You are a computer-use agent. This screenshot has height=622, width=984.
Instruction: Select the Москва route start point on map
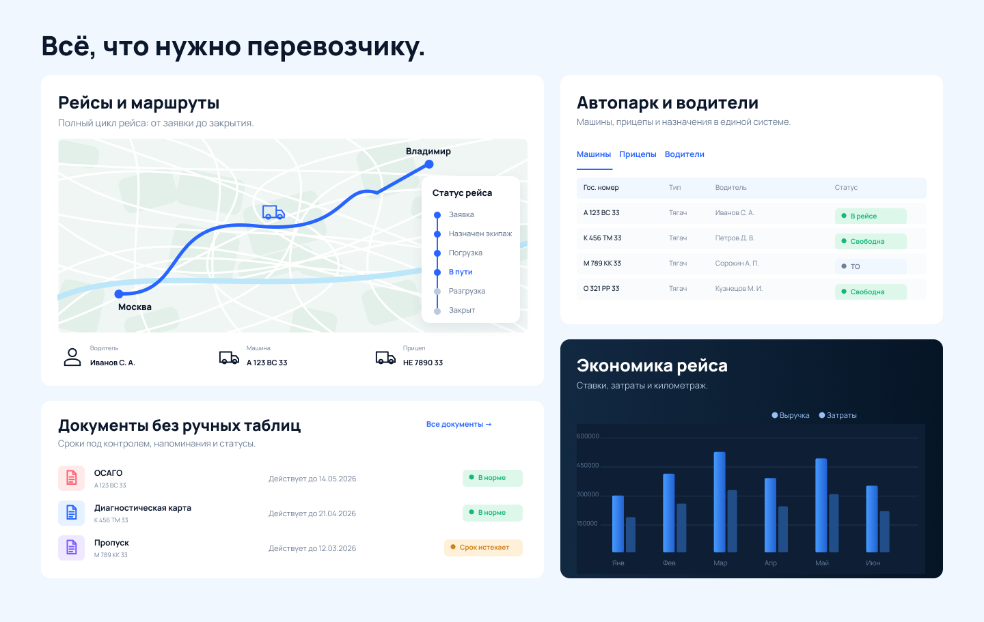119,294
